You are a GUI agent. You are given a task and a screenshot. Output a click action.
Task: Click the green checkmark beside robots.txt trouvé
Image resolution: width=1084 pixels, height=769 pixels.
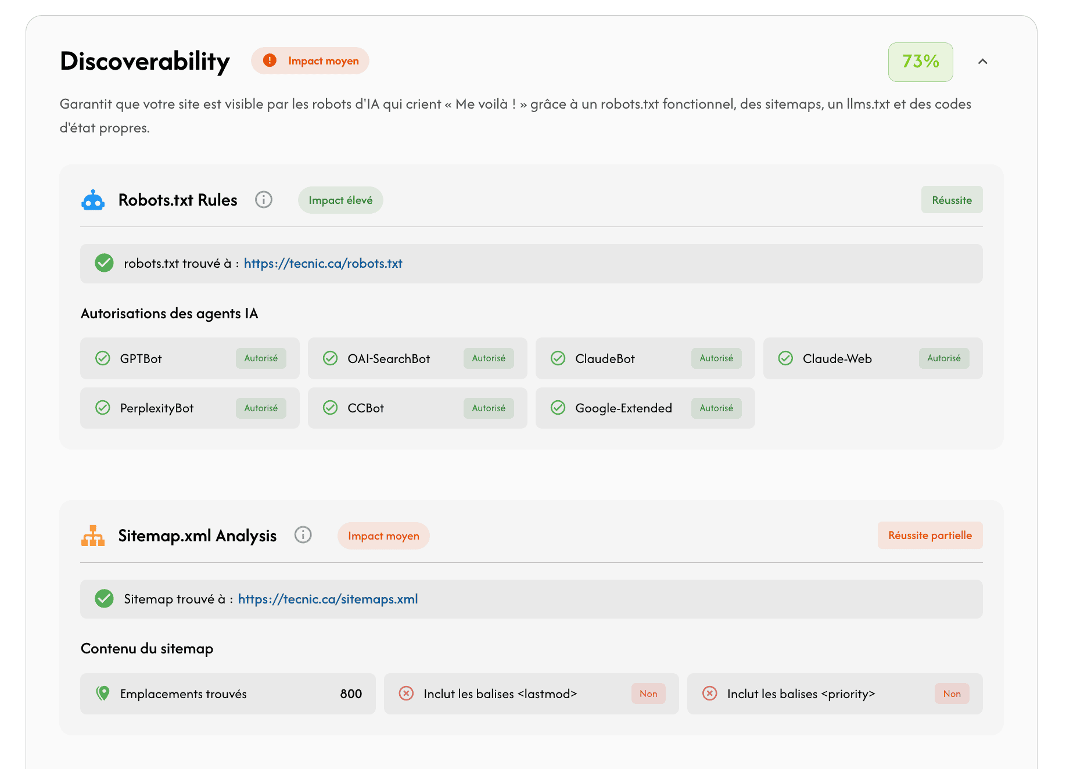point(105,263)
